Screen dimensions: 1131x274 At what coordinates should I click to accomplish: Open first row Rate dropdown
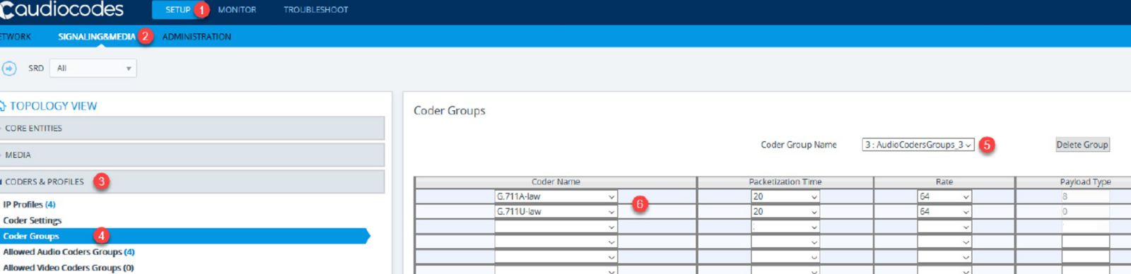click(944, 197)
